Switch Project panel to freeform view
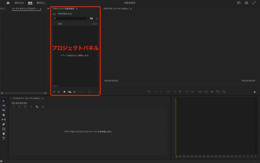This screenshot has width=260, height=163. point(69,92)
